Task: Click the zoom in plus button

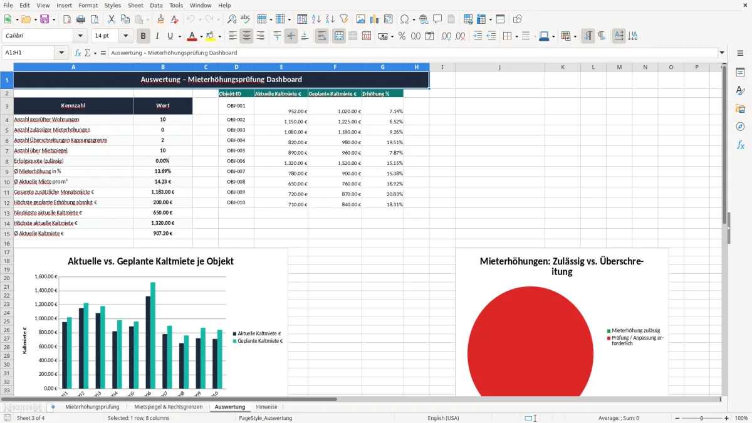Action: point(726,418)
